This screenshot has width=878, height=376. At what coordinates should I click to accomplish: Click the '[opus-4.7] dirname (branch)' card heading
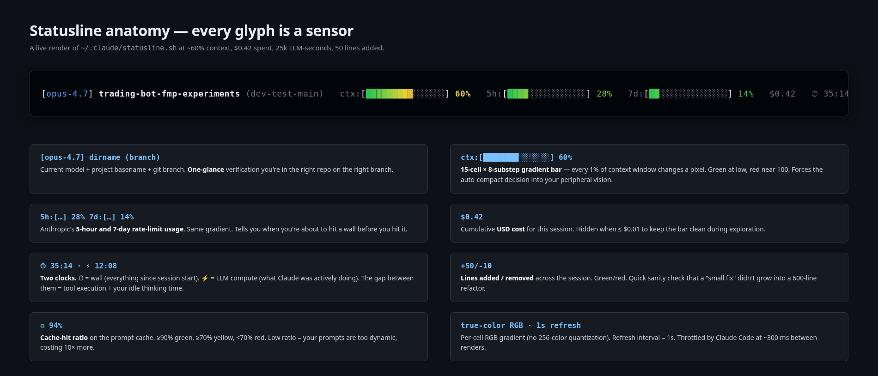point(100,158)
